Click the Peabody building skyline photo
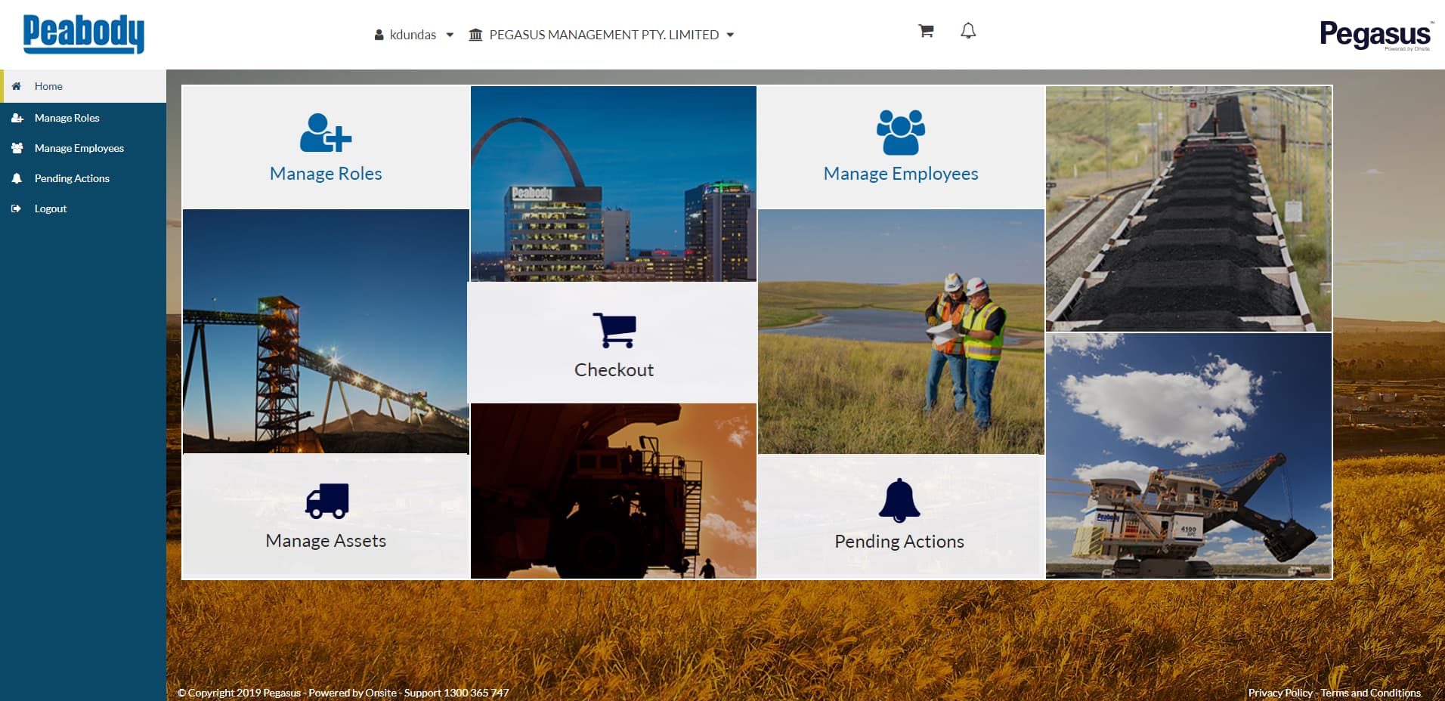The width and height of the screenshot is (1445, 701). point(614,184)
